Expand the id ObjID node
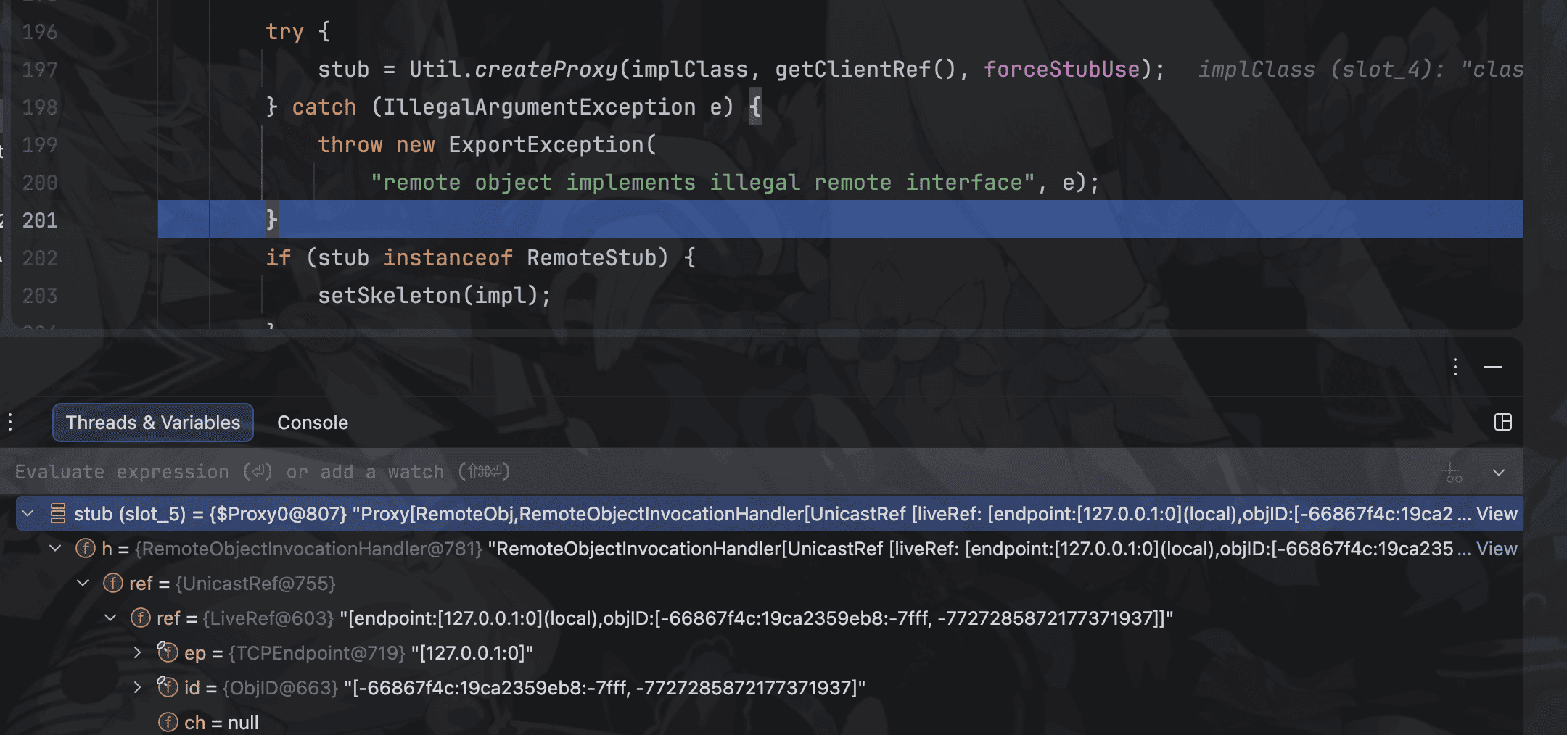Screen dimensions: 1567x735 [x=138, y=688]
